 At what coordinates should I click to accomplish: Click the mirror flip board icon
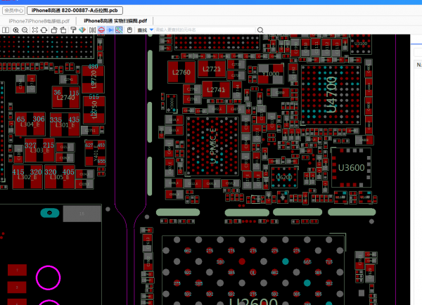point(93,30)
